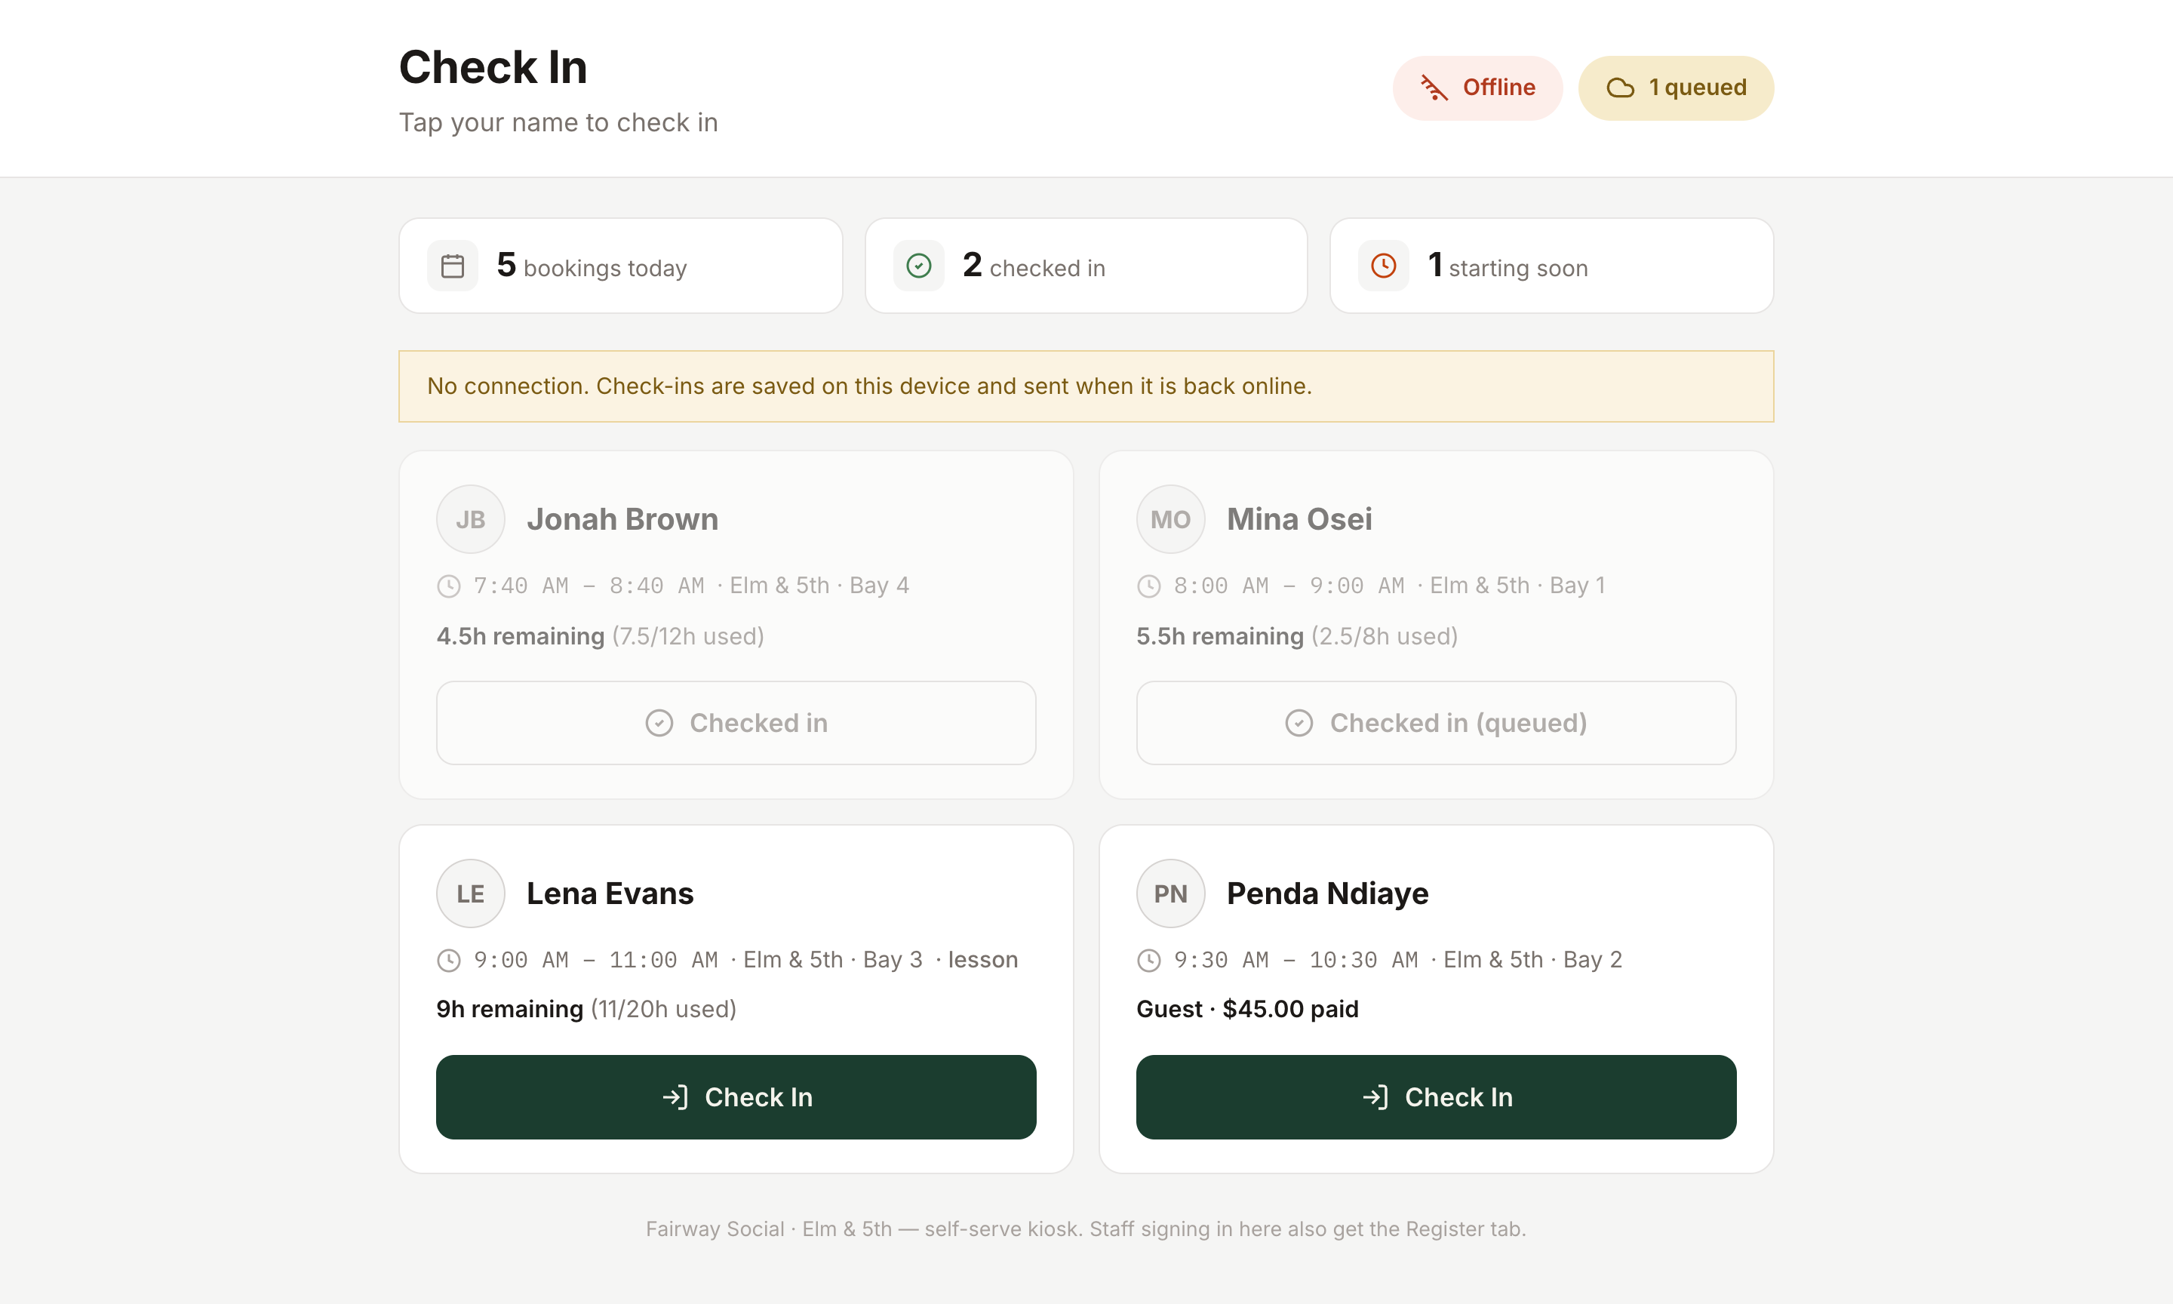Click the LE avatar for Lena Evans

pyautogui.click(x=471, y=893)
